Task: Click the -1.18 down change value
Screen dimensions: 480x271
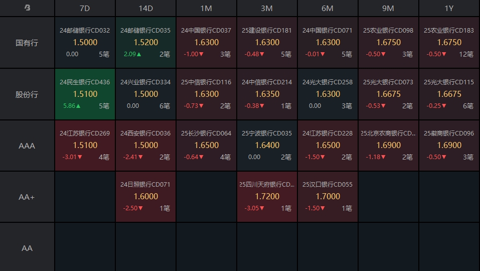Action: [376, 157]
